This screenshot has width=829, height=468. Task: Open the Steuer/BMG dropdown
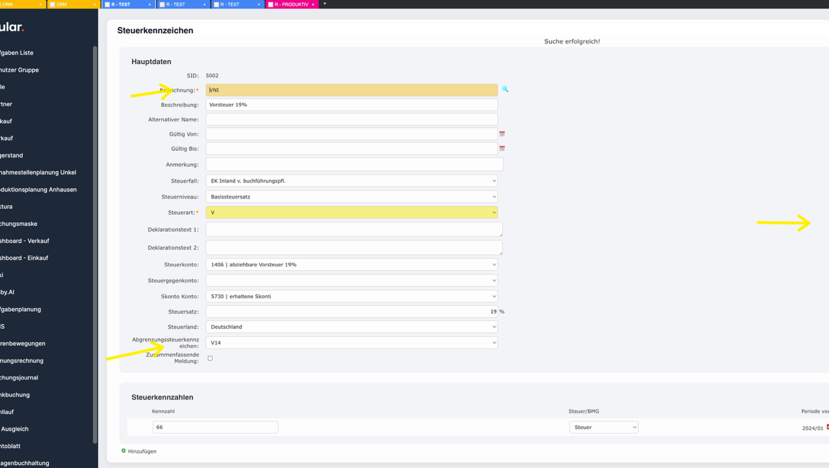tap(603, 428)
